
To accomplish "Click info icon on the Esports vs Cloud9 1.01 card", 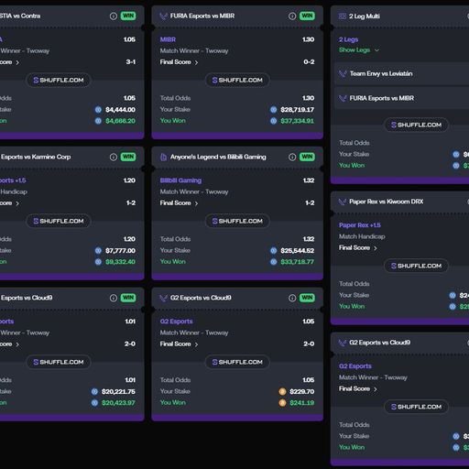I will 114,298.
